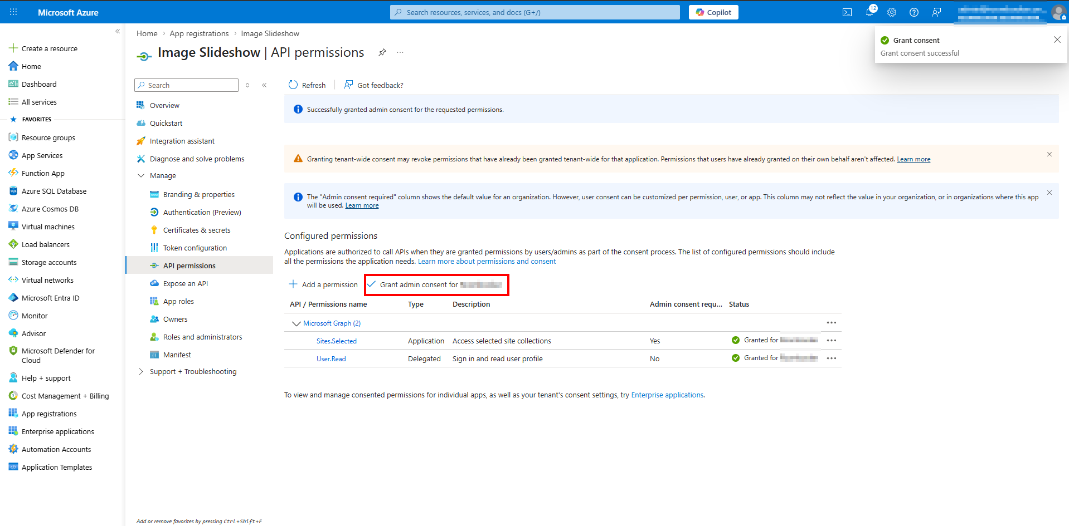
Task: Go to Expose an API page
Action: coord(186,284)
